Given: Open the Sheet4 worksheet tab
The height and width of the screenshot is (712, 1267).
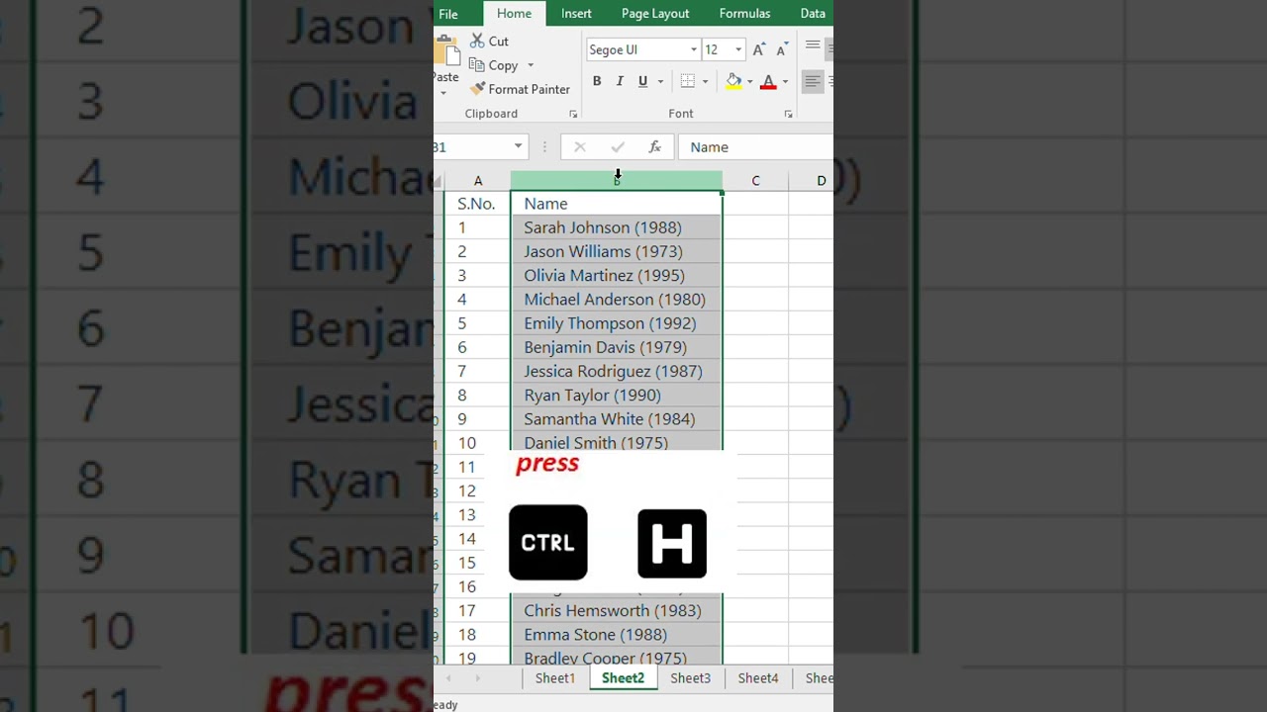Looking at the screenshot, I should 757,678.
